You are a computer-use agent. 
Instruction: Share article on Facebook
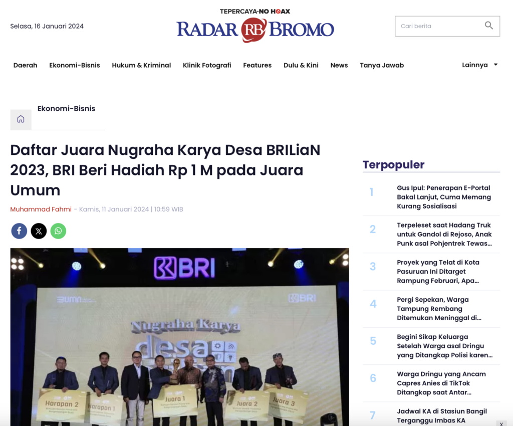(x=20, y=231)
